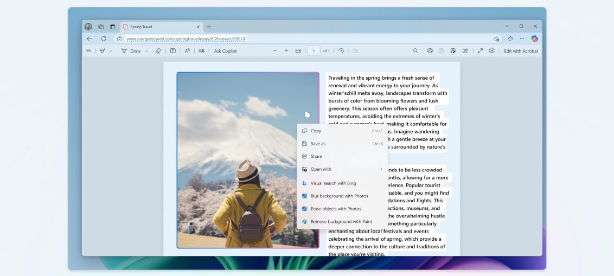Open PDF viewer settings gear
614x276 pixels.
click(x=492, y=51)
